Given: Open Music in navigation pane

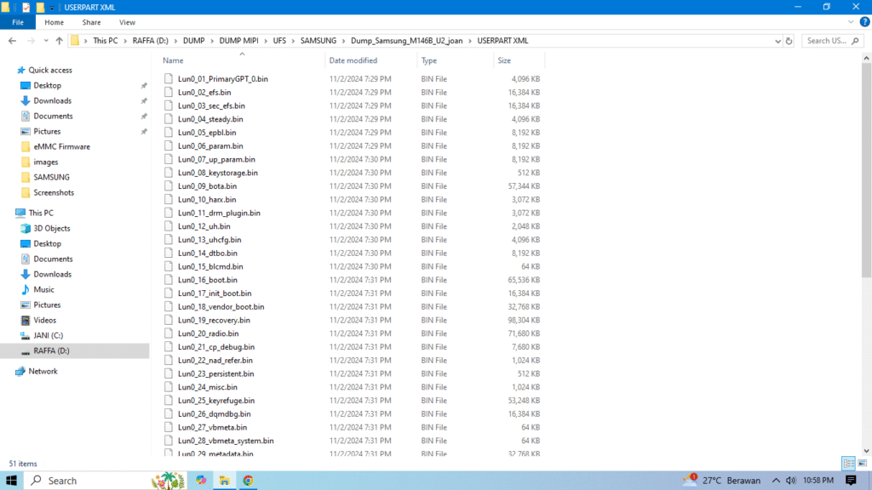Looking at the screenshot, I should [43, 289].
